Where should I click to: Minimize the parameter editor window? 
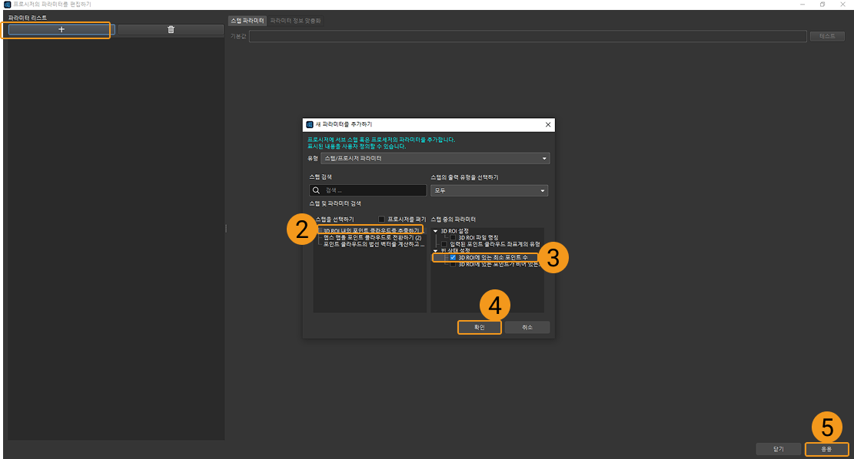802,4
